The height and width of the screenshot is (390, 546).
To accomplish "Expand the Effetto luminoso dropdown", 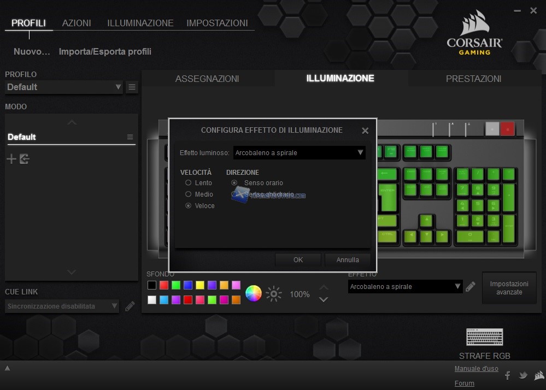I will click(299, 153).
